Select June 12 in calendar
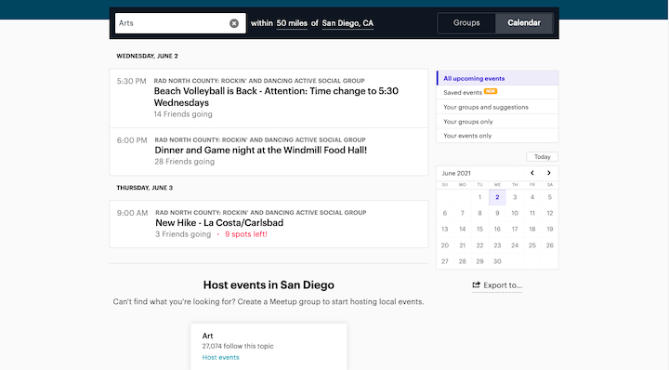Viewport: 669px width, 370px height. 549,213
